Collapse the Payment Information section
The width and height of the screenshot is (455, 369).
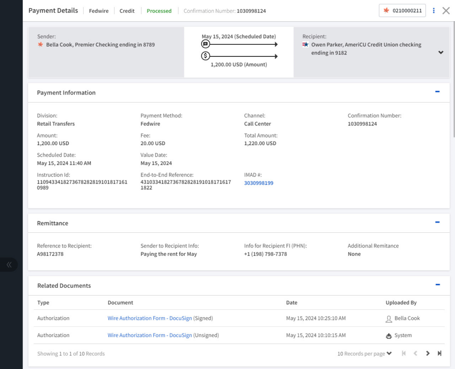[x=437, y=92]
